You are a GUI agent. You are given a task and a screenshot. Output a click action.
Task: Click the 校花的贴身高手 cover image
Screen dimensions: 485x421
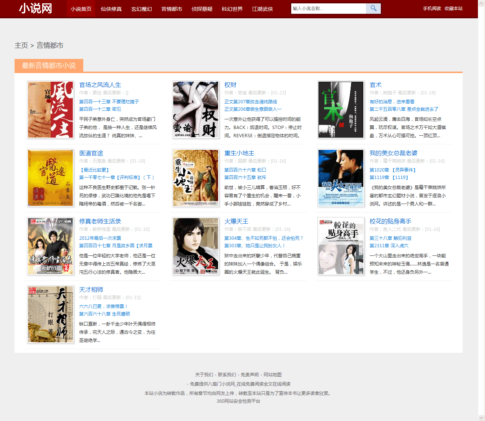[341, 246]
